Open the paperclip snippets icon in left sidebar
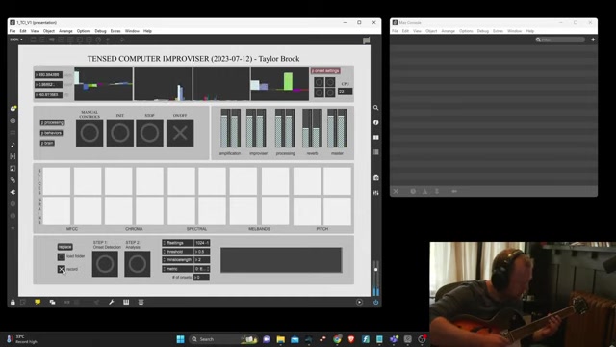 click(13, 180)
